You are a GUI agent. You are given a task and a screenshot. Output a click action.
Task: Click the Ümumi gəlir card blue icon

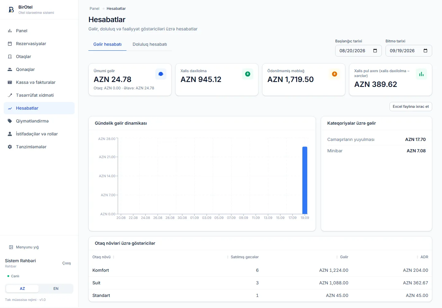(x=161, y=74)
